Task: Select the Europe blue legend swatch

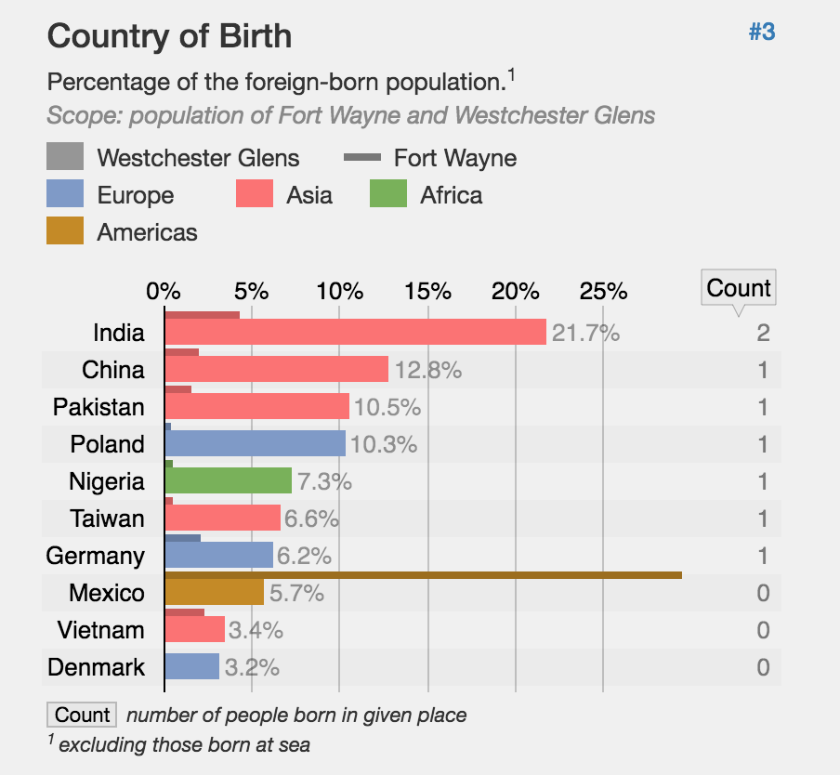Action: [65, 195]
